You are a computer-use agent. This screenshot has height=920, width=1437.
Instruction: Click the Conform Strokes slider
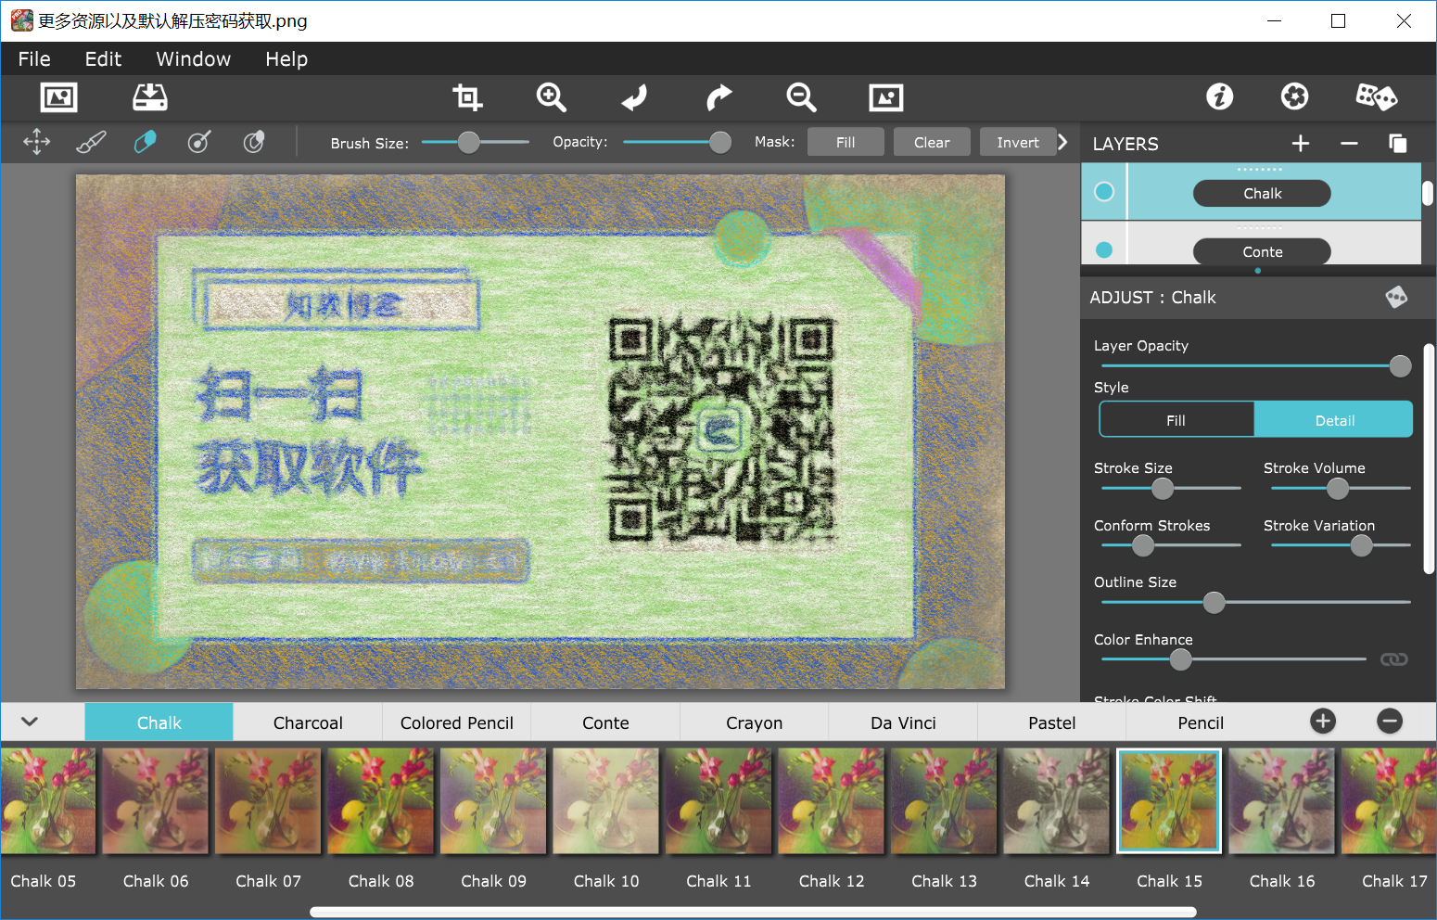click(1171, 545)
